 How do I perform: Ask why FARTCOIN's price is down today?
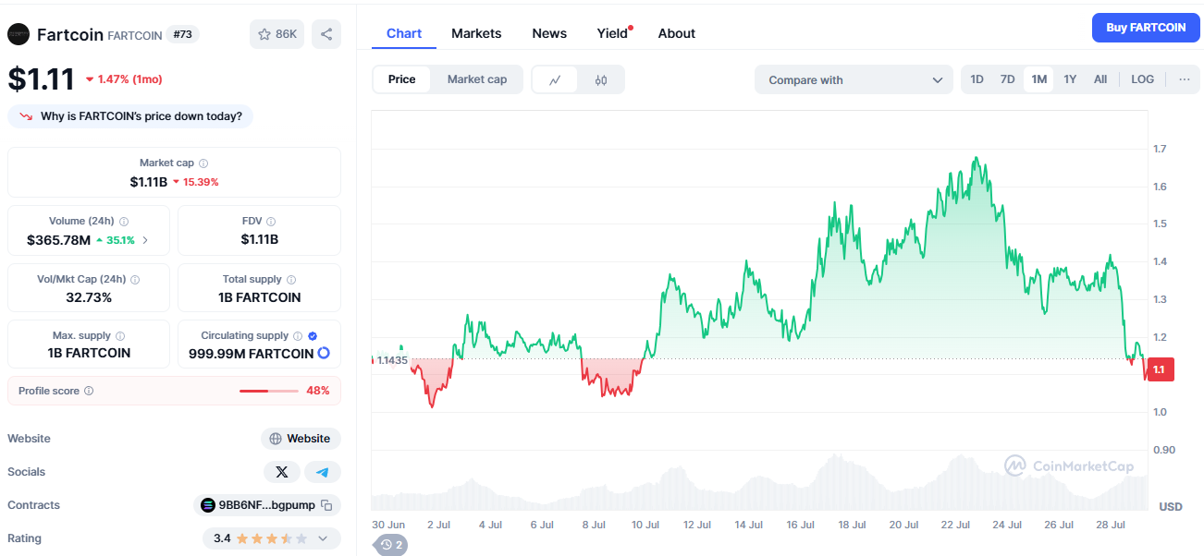130,116
